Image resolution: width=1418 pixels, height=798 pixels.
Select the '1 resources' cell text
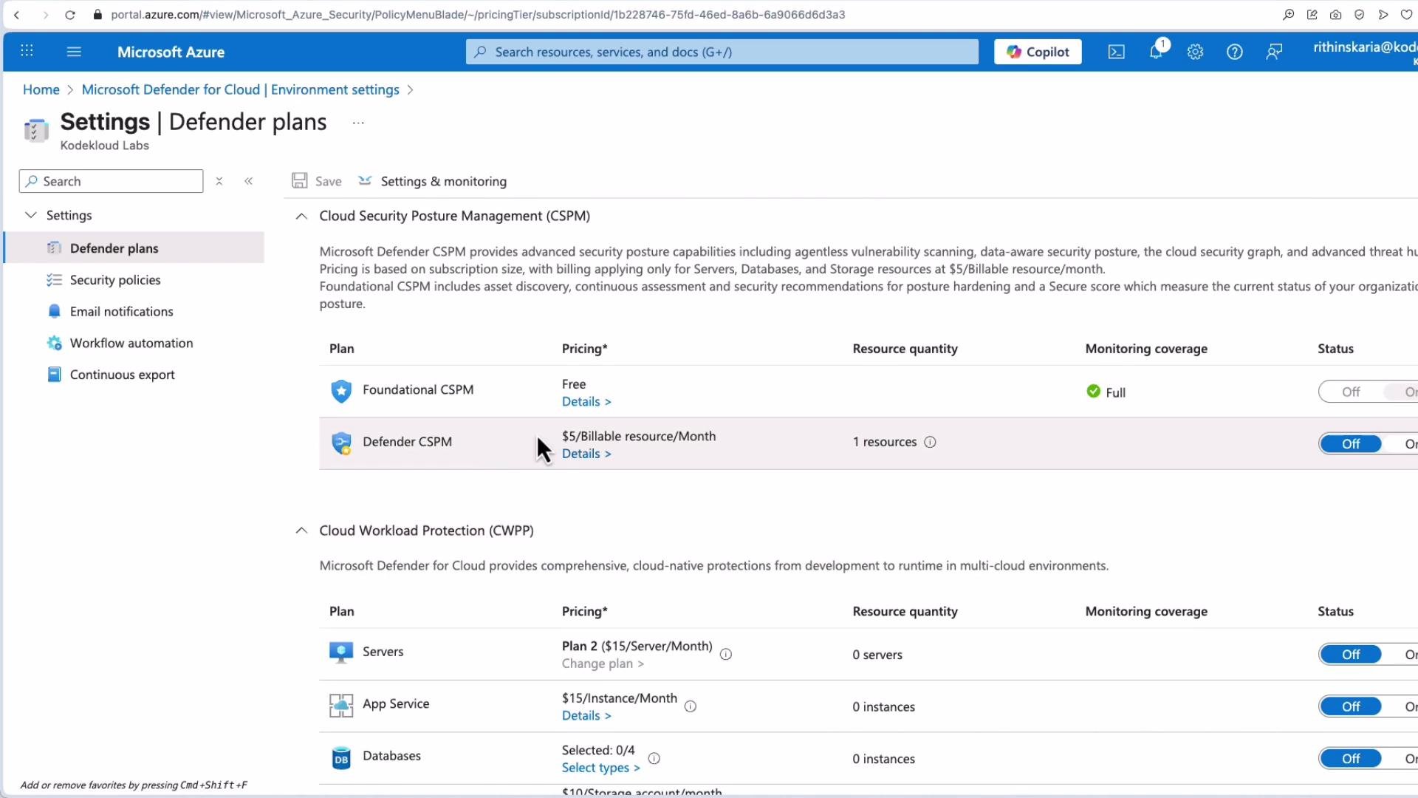pyautogui.click(x=884, y=442)
